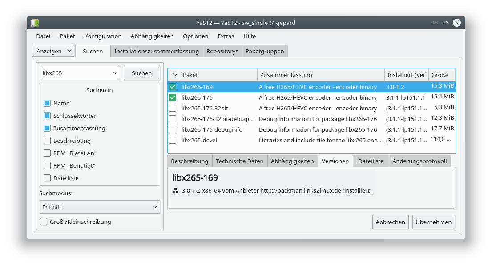This screenshot has width=492, height=266.
Task: Uncheck the Zusammenfassung search option
Action: (x=47, y=128)
